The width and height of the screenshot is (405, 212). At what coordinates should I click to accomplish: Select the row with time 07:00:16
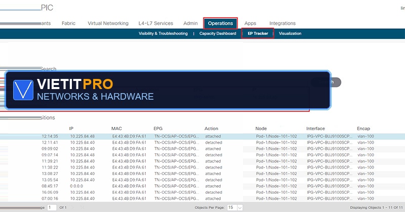point(202,198)
